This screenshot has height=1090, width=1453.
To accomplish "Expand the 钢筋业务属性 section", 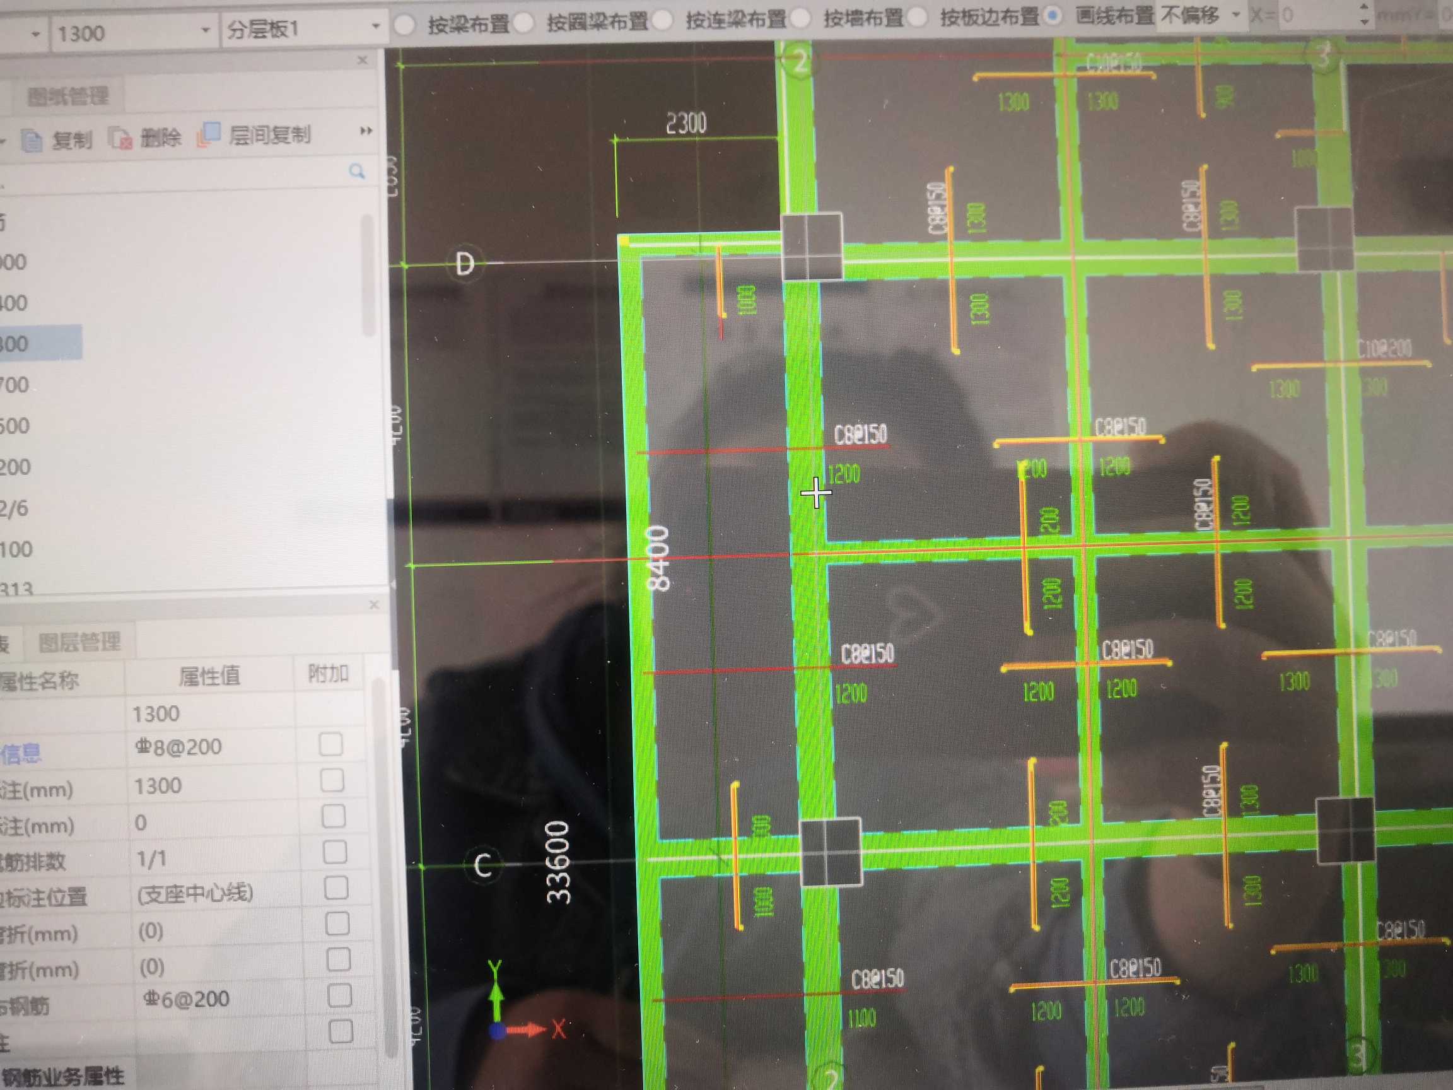I will 62,1076.
